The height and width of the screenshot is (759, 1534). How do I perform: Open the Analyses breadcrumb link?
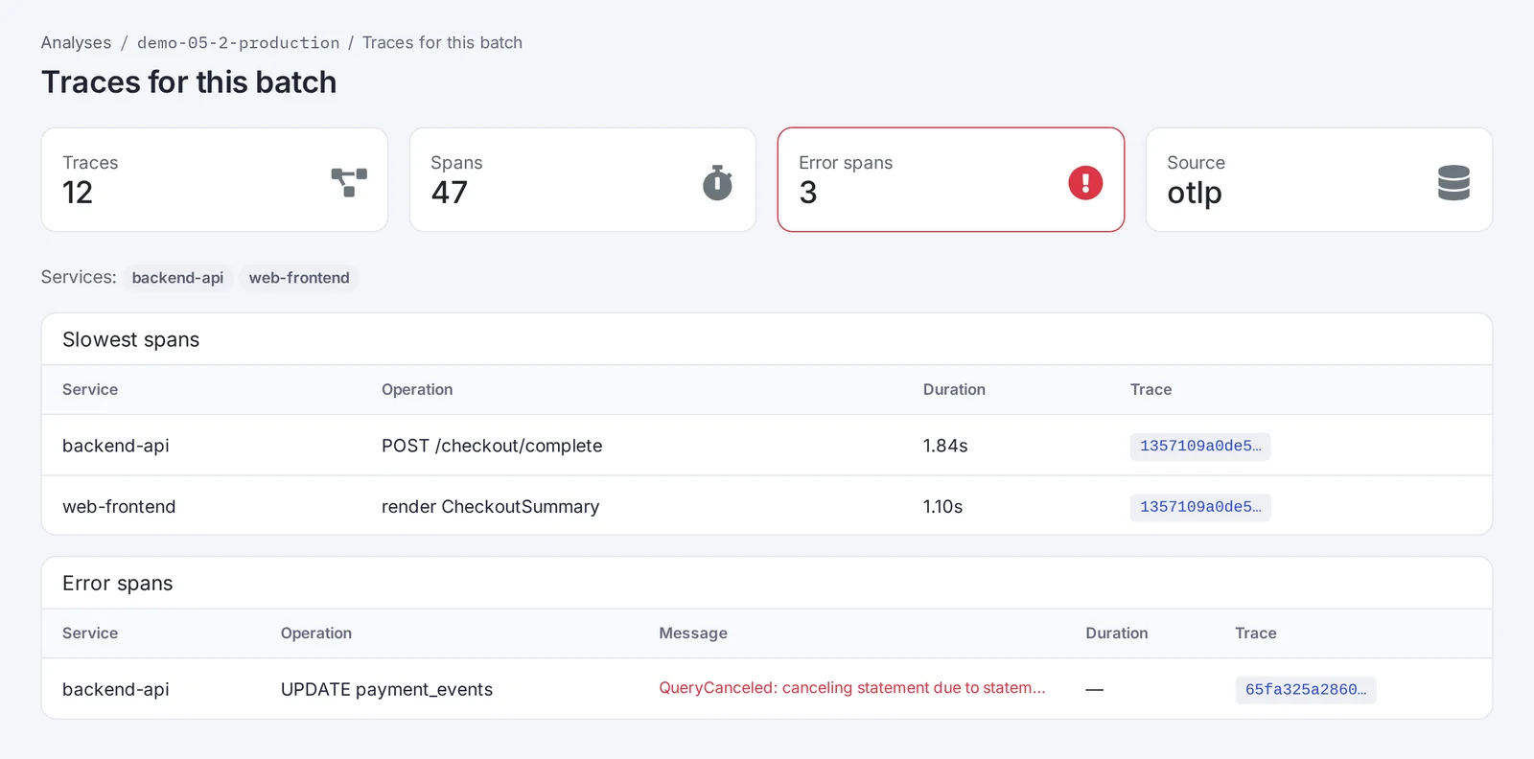[x=76, y=42]
